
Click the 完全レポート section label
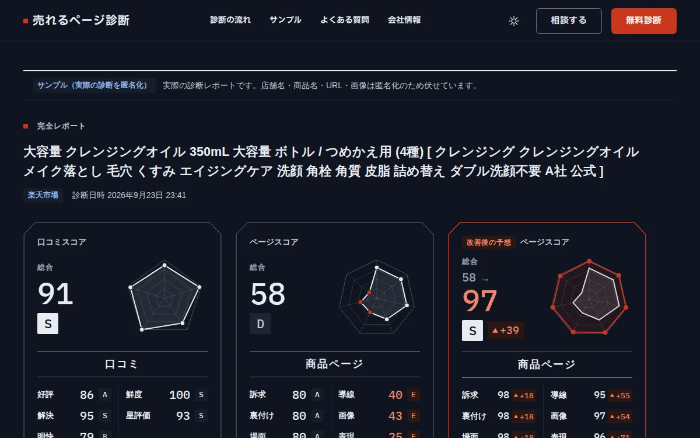click(x=61, y=126)
